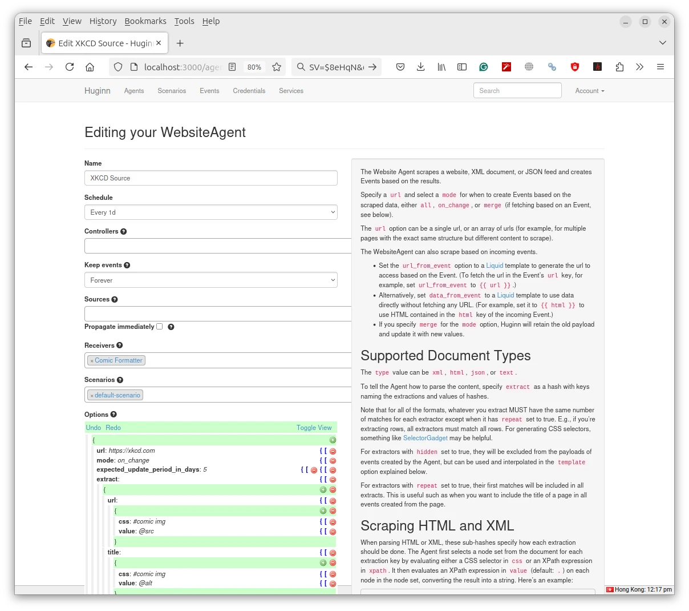The height and width of the screenshot is (611, 689).
Task: Show help for Receivers field
Action: (x=120, y=345)
